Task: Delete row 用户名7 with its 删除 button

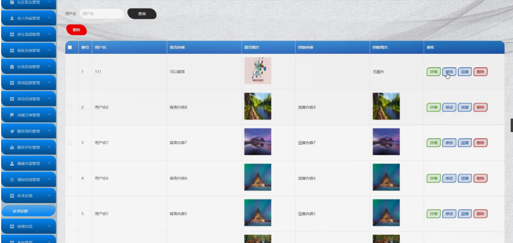Action: coord(480,143)
